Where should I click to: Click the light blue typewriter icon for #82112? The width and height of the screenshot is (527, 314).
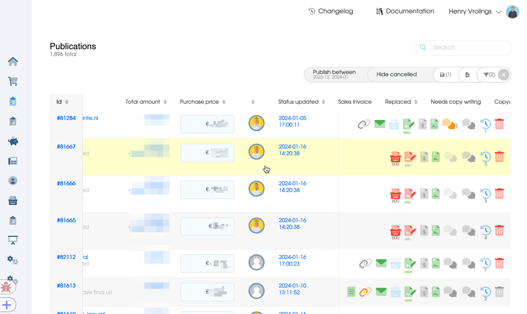click(x=395, y=264)
